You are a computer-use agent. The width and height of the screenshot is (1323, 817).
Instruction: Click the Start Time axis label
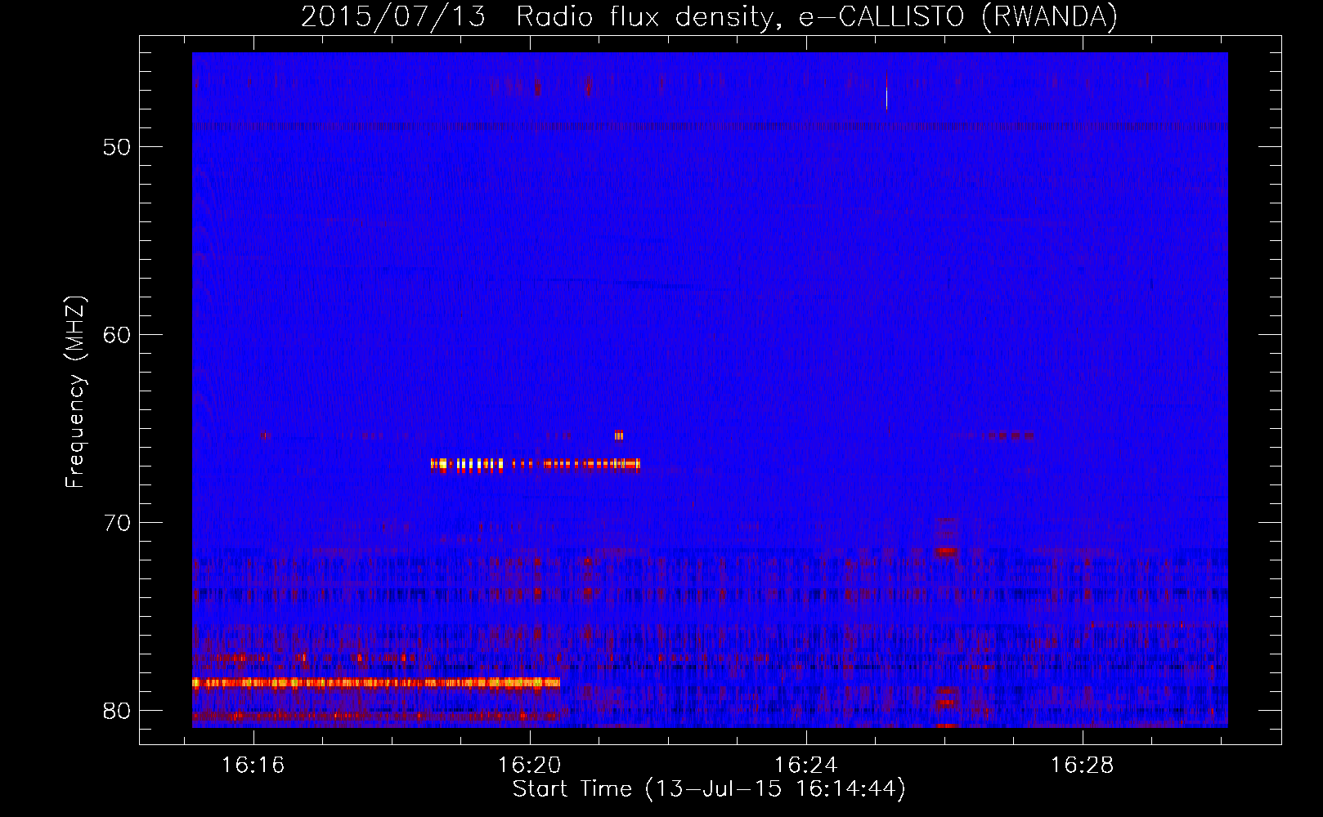(x=709, y=789)
